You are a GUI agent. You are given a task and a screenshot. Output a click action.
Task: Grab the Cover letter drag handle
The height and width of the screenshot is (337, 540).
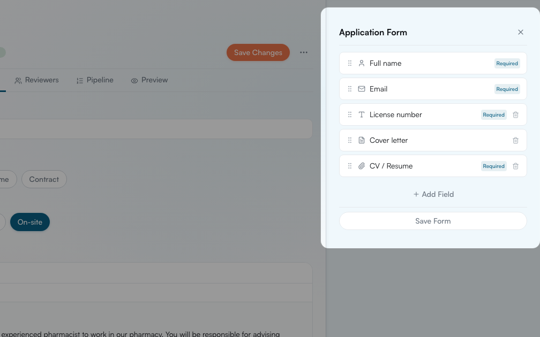pyautogui.click(x=349, y=140)
